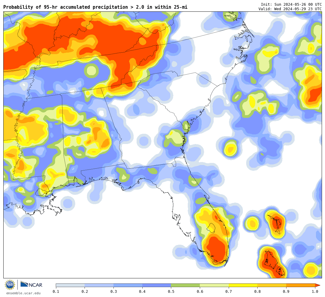Click the 0.1–0.2 pale blue-gray colorbar segment
The height and width of the screenshot is (297, 325).
[x=70, y=285]
